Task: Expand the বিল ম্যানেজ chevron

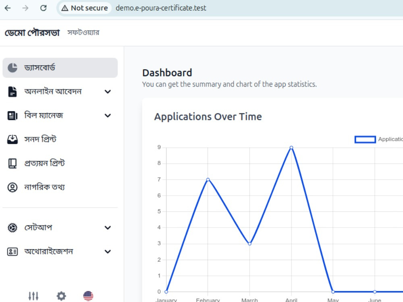Action: (x=108, y=116)
